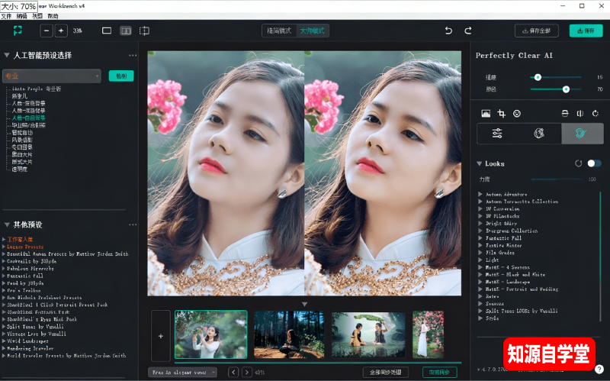The height and width of the screenshot is (381, 610).
Task: Expand Film Grades looks group
Action: 480,252
